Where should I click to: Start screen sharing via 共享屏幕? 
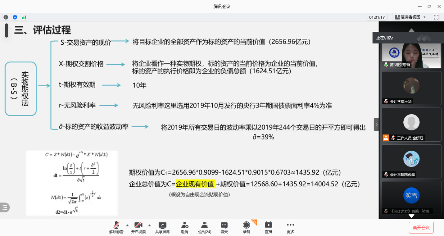click(162, 227)
